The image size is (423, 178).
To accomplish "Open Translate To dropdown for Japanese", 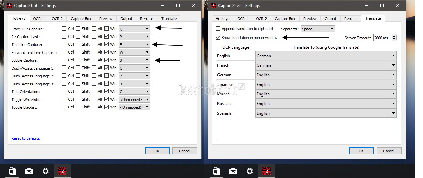I will [326, 84].
